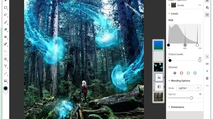213x119 pixels.
Task: Select the Eraser tool
Action: (x=6, y=29)
